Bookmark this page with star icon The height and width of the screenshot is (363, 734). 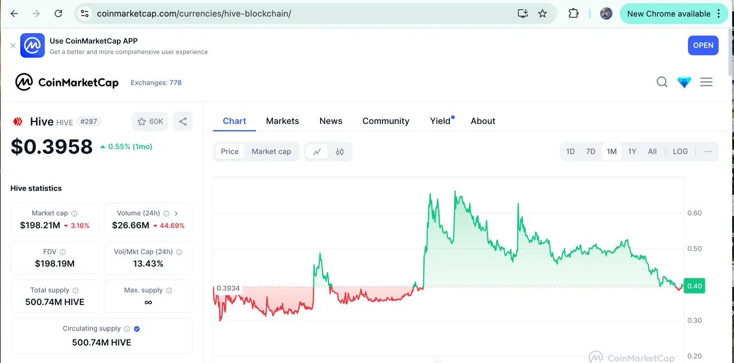click(542, 13)
